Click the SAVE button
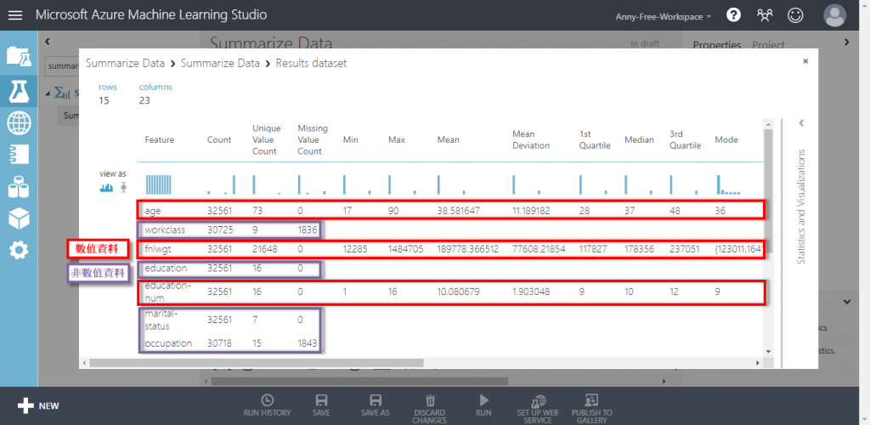870x425 pixels. click(320, 405)
